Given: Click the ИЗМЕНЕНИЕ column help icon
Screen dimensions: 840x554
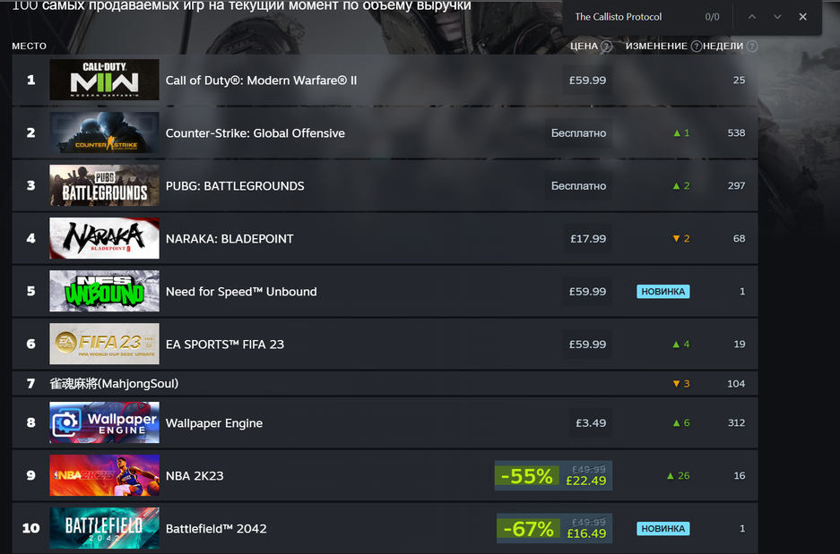Looking at the screenshot, I should [x=696, y=47].
